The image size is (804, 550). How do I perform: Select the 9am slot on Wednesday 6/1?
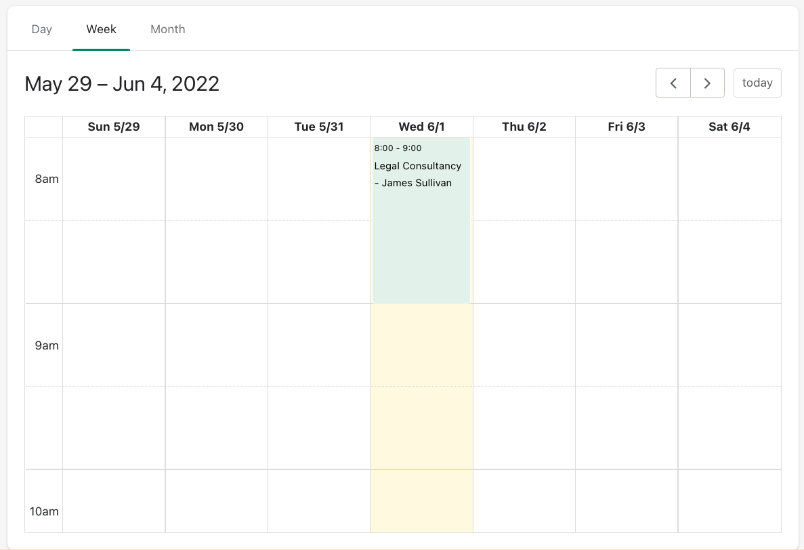421,345
